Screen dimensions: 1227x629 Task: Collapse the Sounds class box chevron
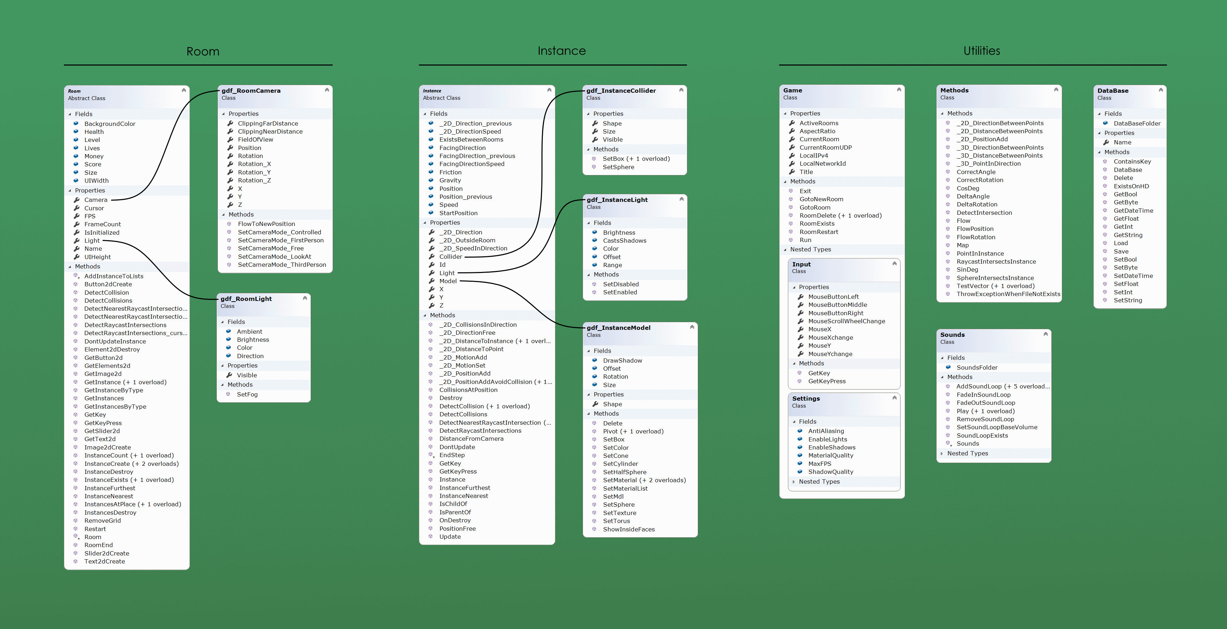1045,334
